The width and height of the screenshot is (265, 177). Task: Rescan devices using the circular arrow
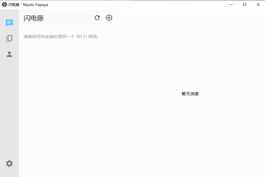[x=97, y=18]
